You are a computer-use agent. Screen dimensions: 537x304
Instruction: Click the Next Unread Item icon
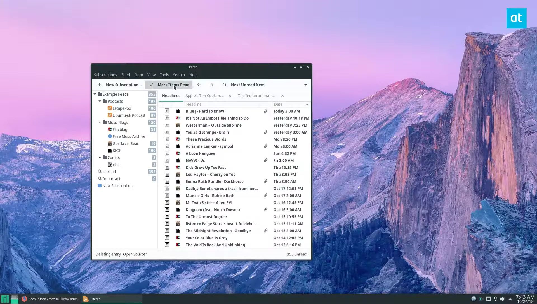point(224,85)
